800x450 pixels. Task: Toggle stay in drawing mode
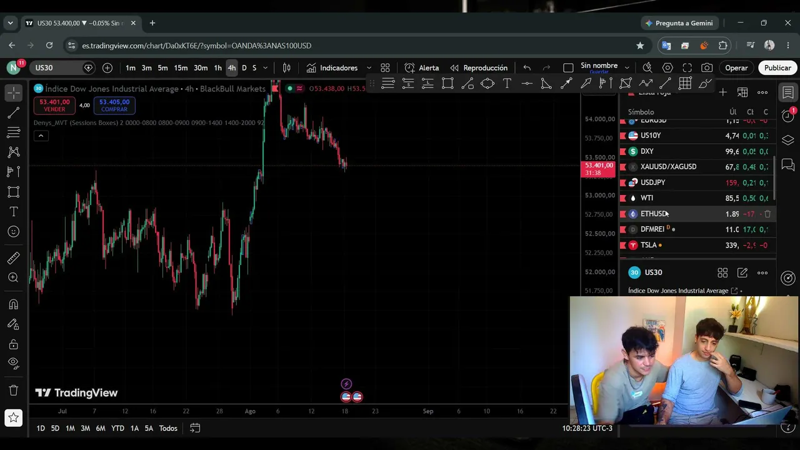click(x=13, y=324)
